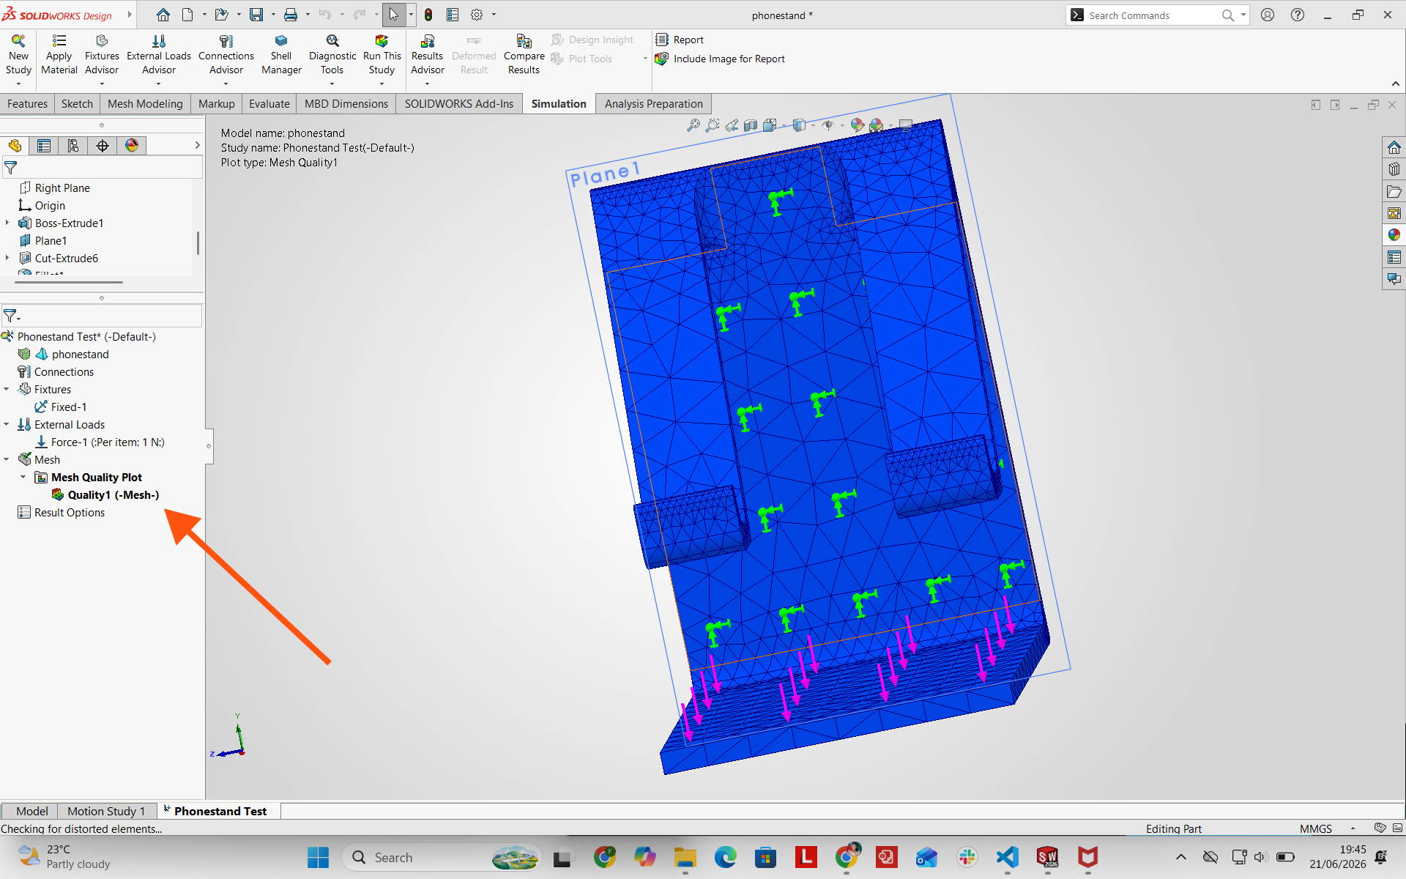Toggle Hide/Show Items eye icon
This screenshot has height=879, width=1406.
coord(827,125)
